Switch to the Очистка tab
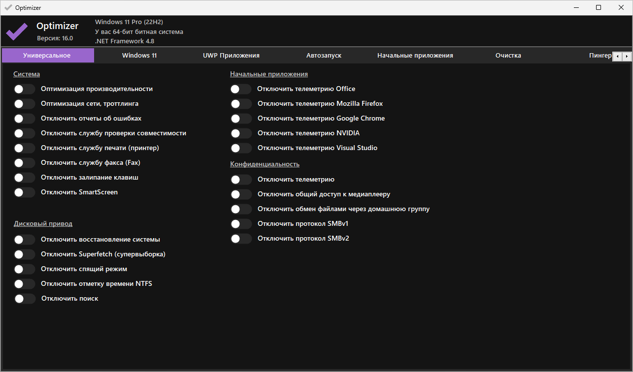 coord(508,56)
